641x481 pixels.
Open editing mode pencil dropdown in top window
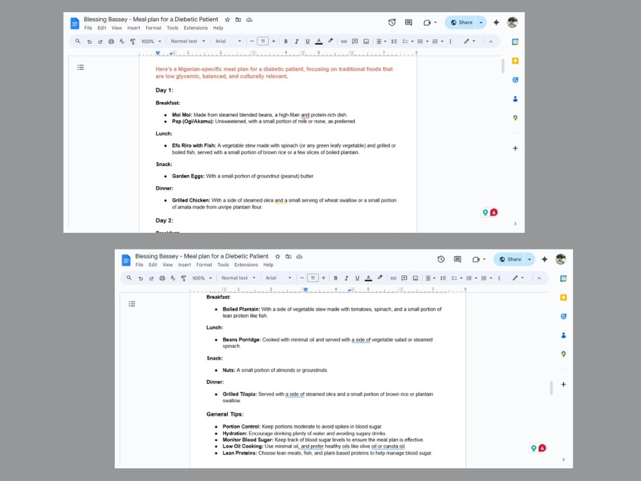[x=469, y=41]
